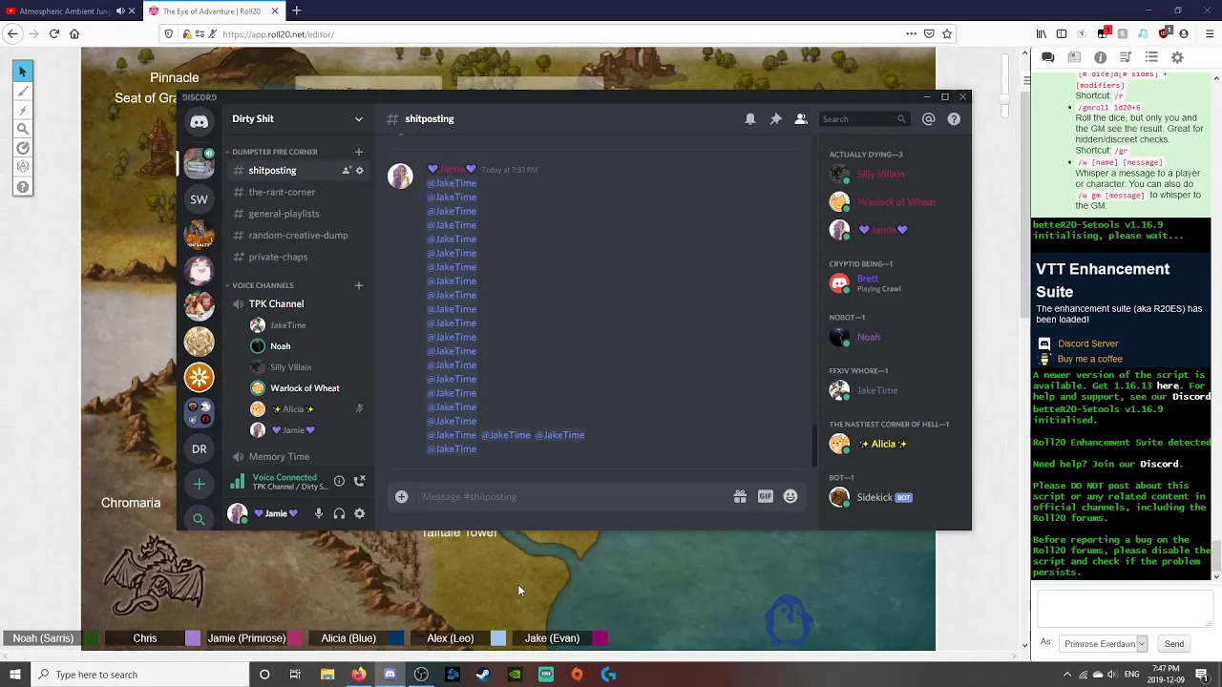
Task: Open Discord server discovery search icon
Action: click(199, 519)
